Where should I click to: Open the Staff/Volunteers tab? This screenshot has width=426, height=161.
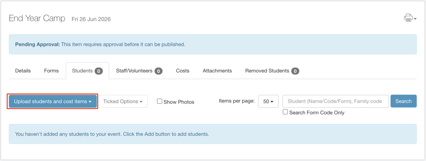point(139,71)
